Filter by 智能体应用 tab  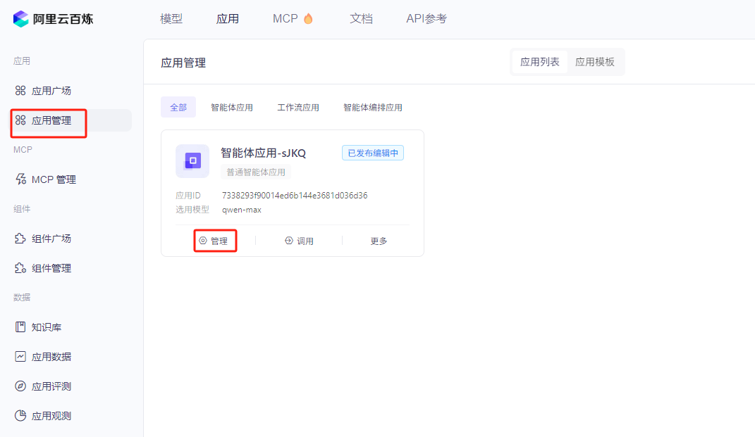pos(232,108)
